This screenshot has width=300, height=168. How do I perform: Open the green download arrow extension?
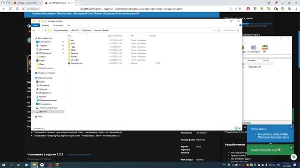tap(262, 9)
